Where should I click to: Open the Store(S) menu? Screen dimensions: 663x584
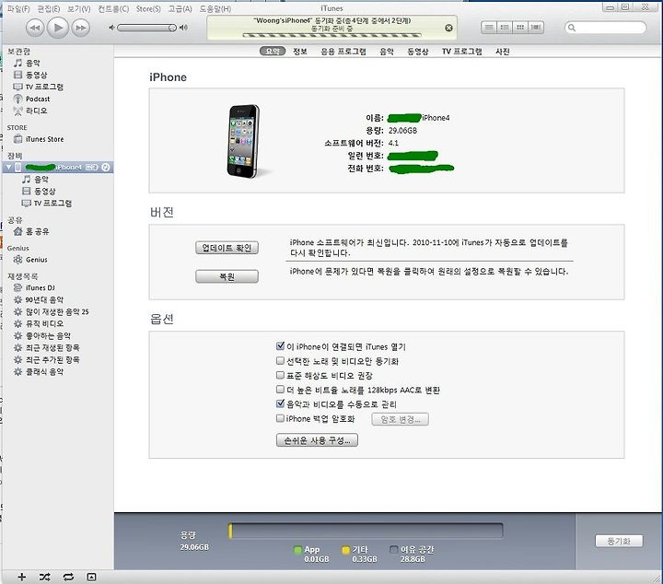(148, 9)
